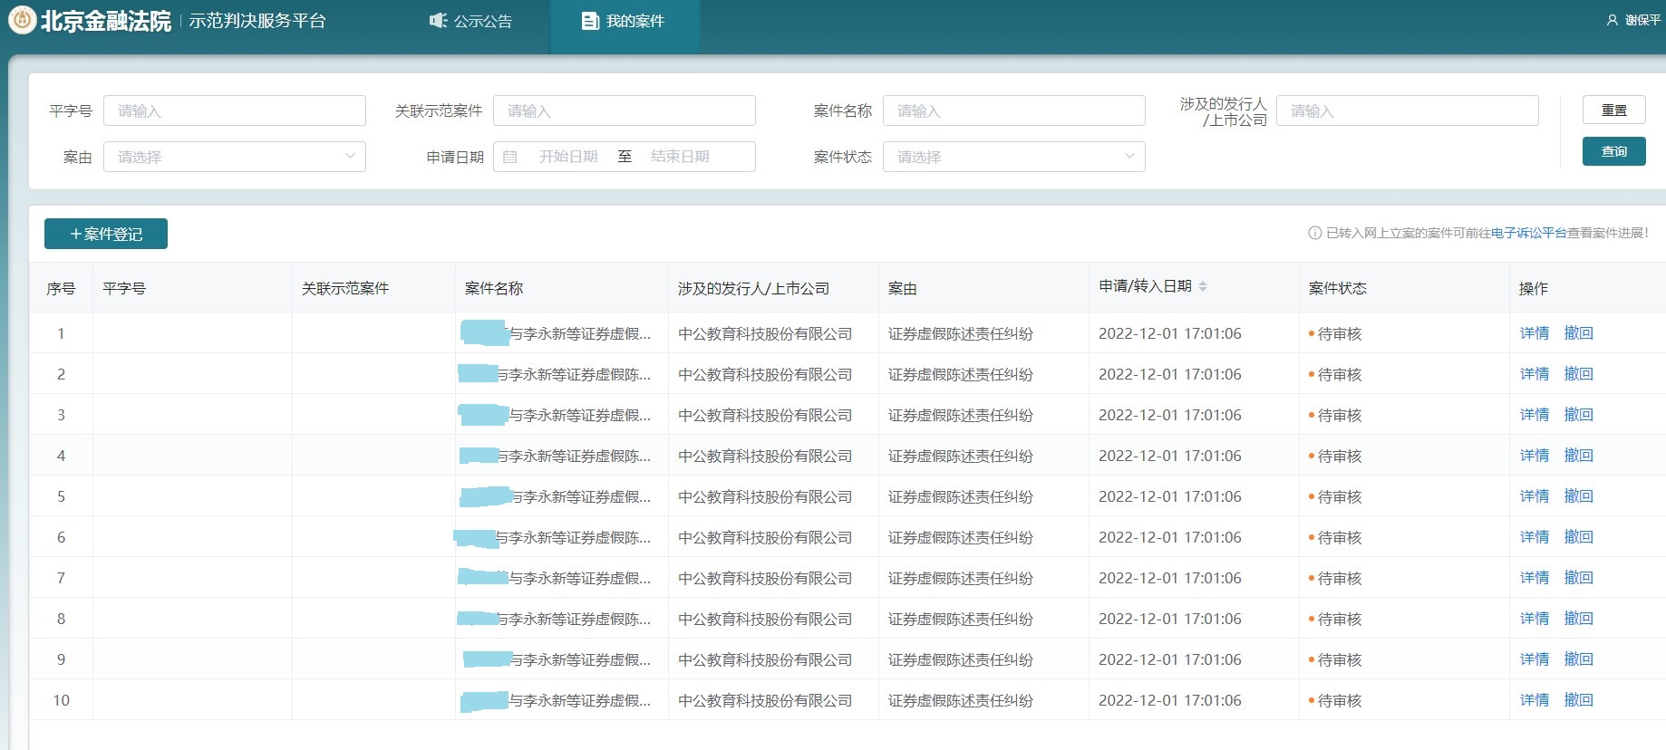Open 详情 for row 8
This screenshot has width=1666, height=750.
click(1535, 619)
